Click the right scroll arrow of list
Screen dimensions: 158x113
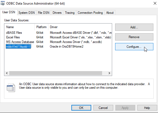click(x=109, y=73)
